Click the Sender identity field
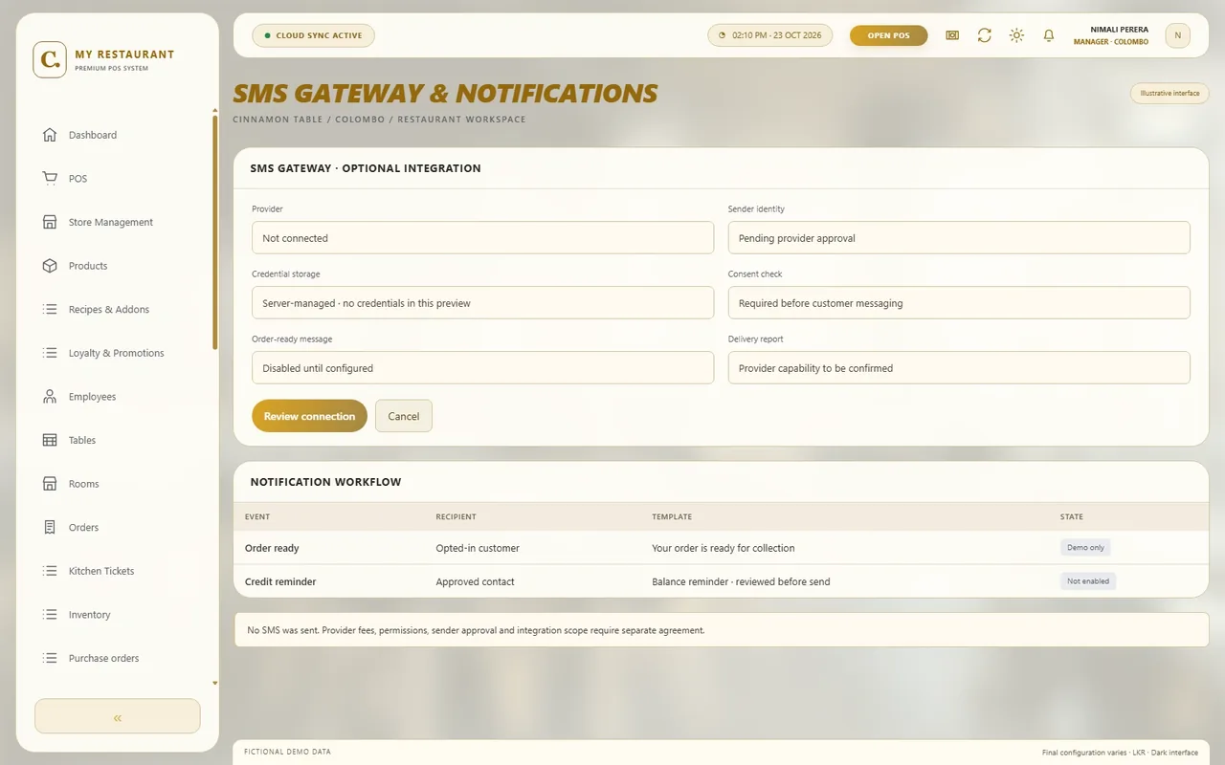Screen dimensions: 1225x765 tap(959, 238)
